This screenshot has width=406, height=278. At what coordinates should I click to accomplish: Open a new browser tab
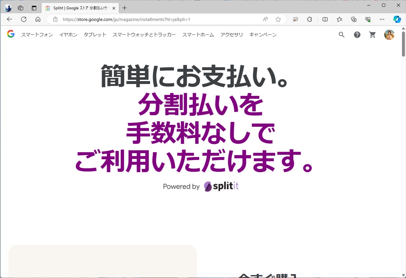coord(124,8)
